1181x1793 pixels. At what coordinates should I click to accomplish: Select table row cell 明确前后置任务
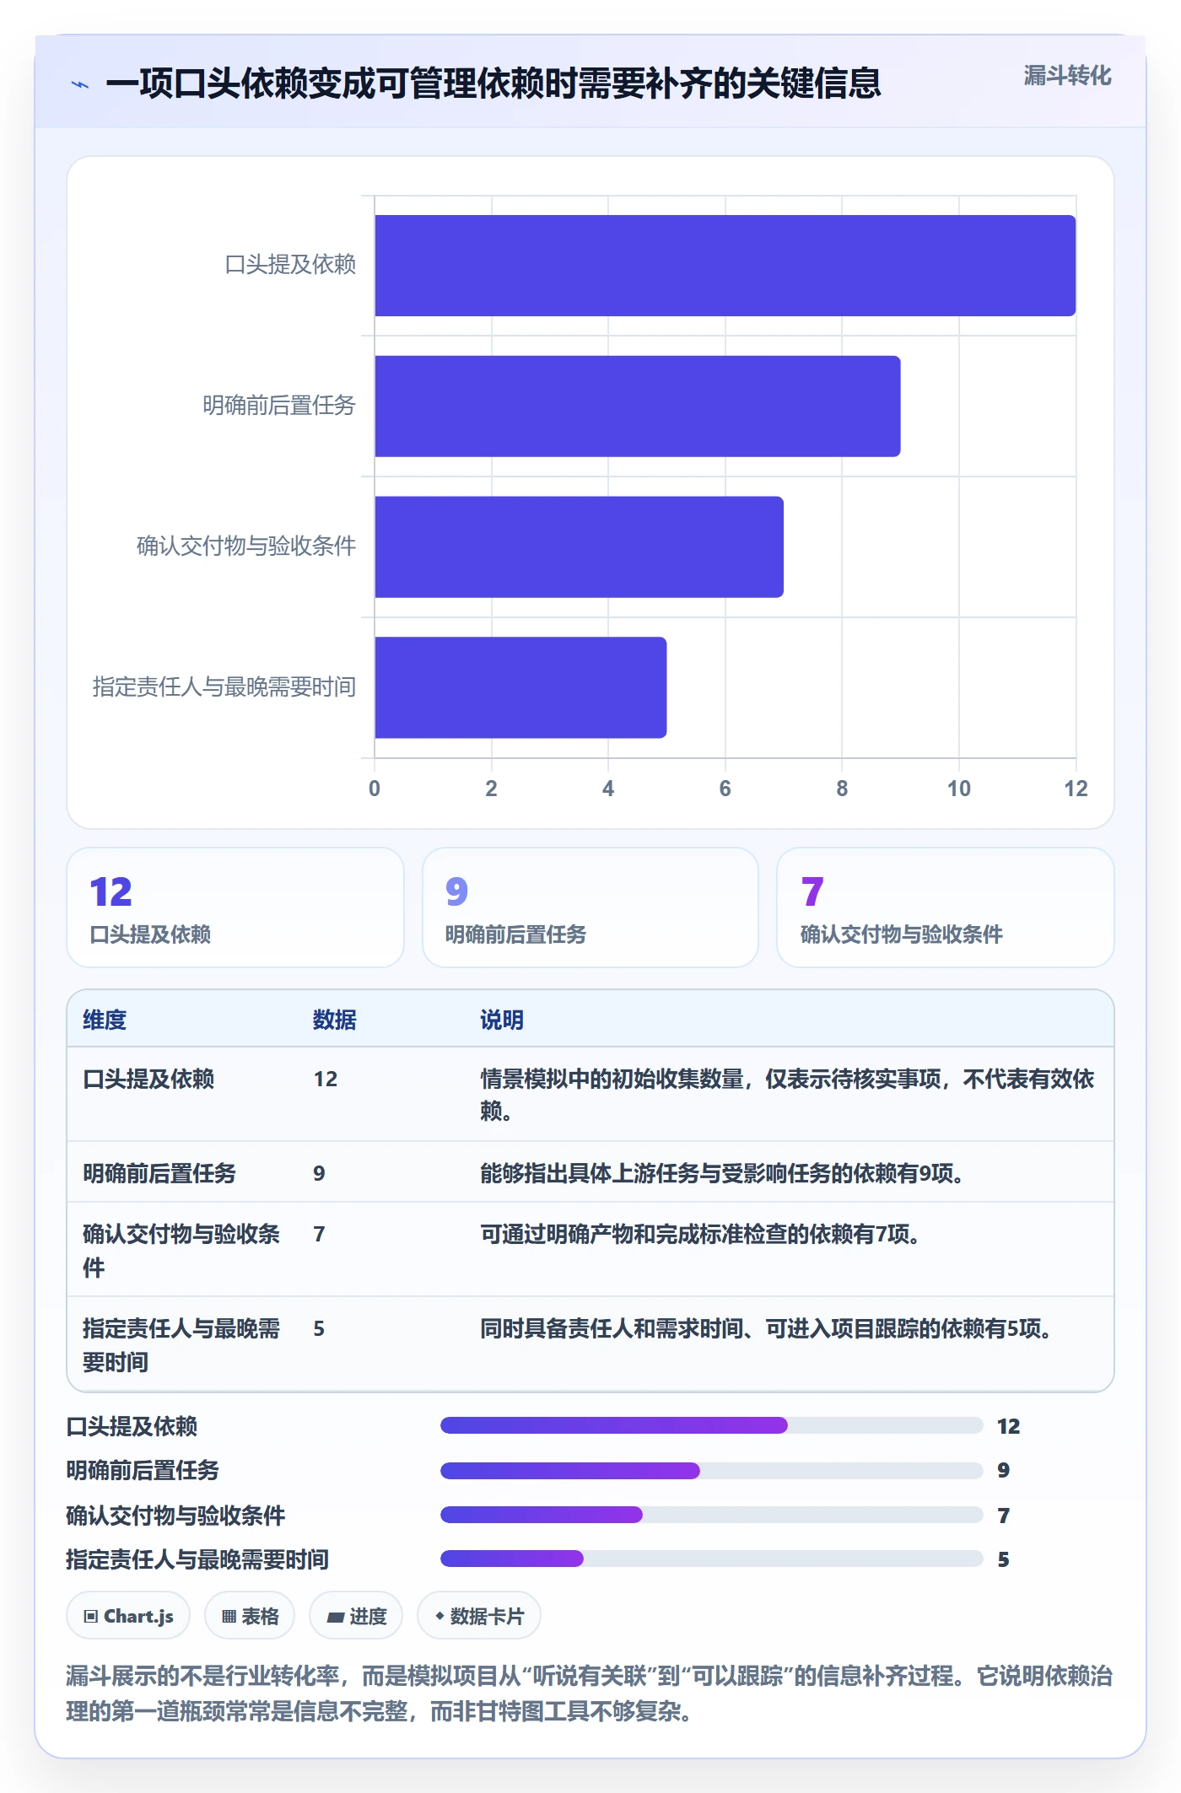pyautogui.click(x=159, y=1173)
